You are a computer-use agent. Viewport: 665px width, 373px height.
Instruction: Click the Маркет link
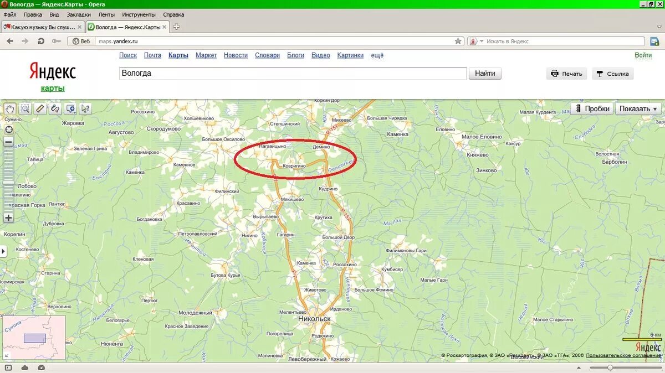point(206,55)
